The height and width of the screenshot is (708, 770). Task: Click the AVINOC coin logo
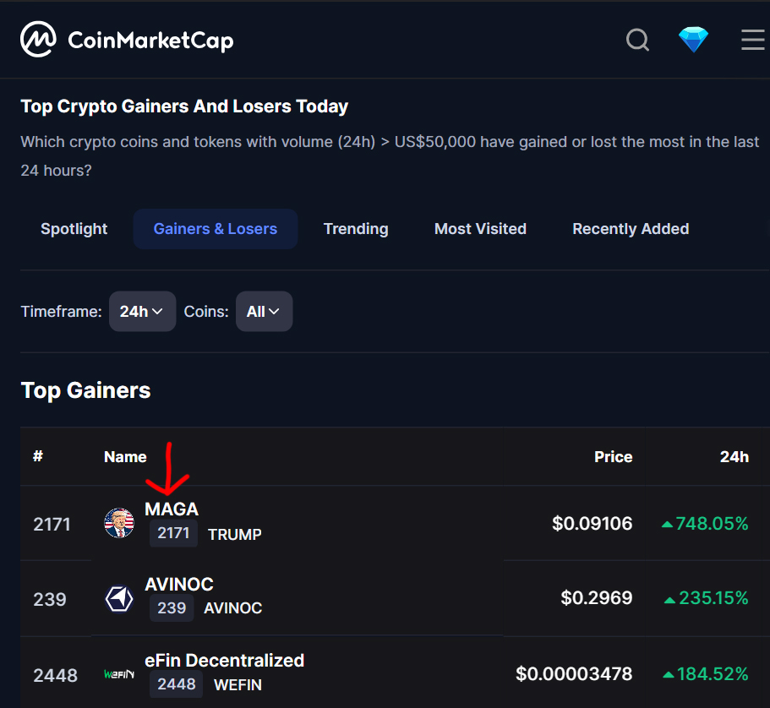[x=119, y=598]
